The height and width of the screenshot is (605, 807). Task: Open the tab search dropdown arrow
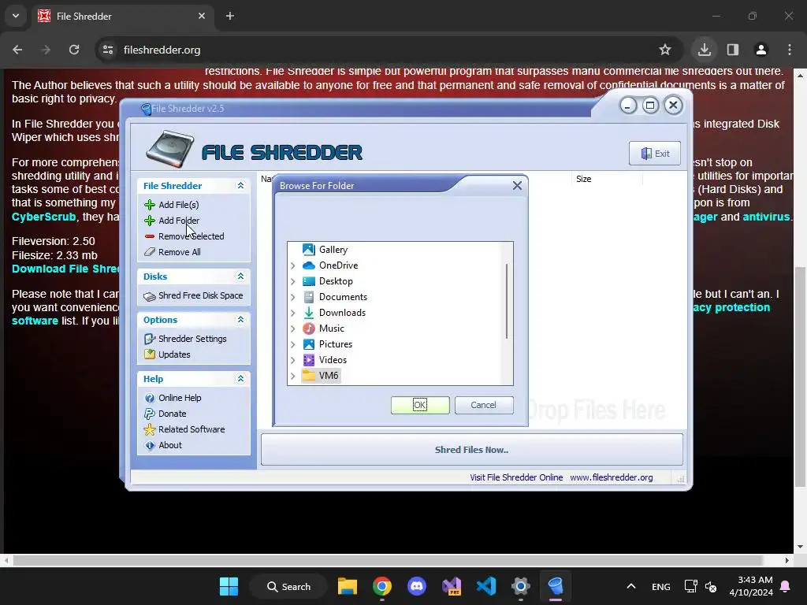tap(16, 16)
